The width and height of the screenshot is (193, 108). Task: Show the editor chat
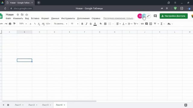(148, 16)
